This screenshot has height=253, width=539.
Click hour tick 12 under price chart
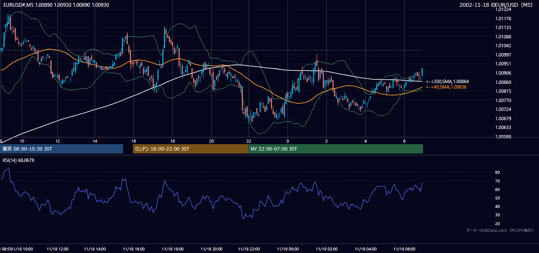coord(58,141)
